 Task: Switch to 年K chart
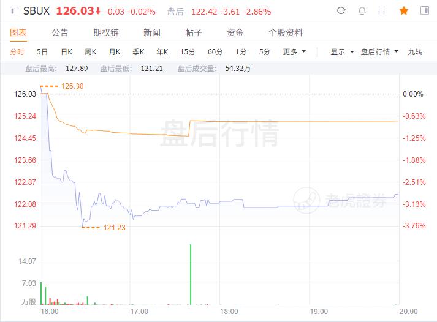click(162, 52)
